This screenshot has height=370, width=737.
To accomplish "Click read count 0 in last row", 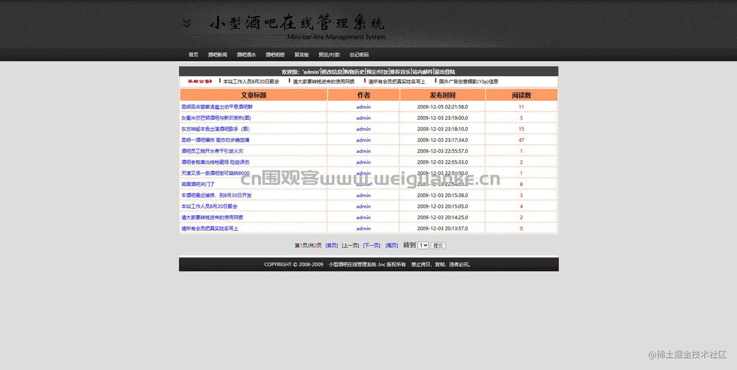I will 522,229.
